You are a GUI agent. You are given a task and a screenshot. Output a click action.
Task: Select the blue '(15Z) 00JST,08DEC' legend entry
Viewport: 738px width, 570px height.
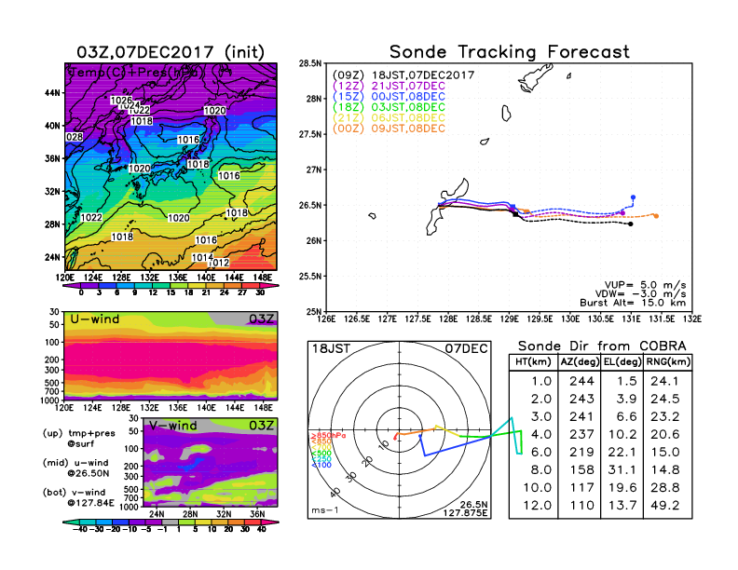(389, 97)
